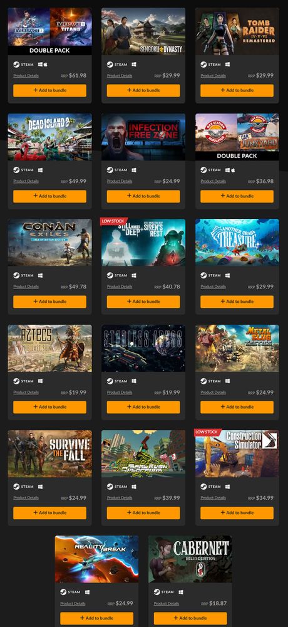This screenshot has height=627, width=288.
Task: Add Another Crab's Treasure to bundle
Action: (x=237, y=302)
